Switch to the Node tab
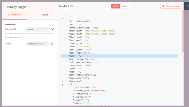Image resolution: width=189 pixels, height=107 pixels. coord(45,15)
